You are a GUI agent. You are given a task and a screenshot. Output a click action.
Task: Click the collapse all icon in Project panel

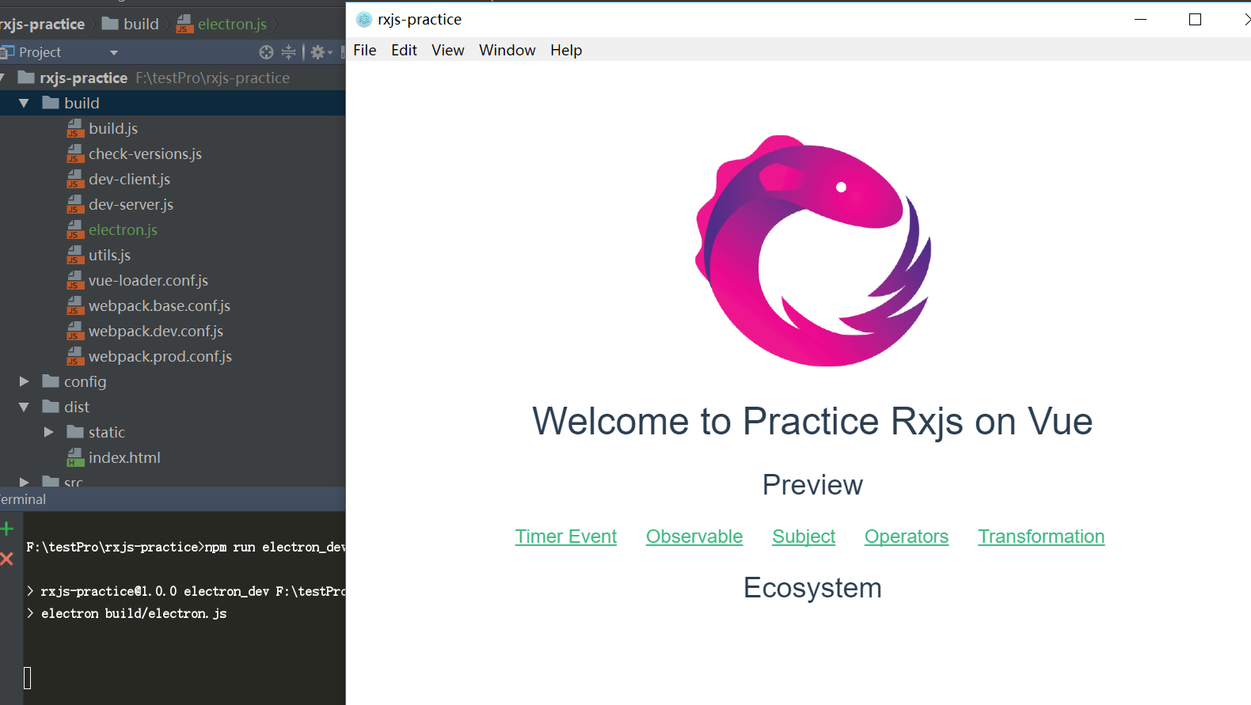tap(289, 52)
